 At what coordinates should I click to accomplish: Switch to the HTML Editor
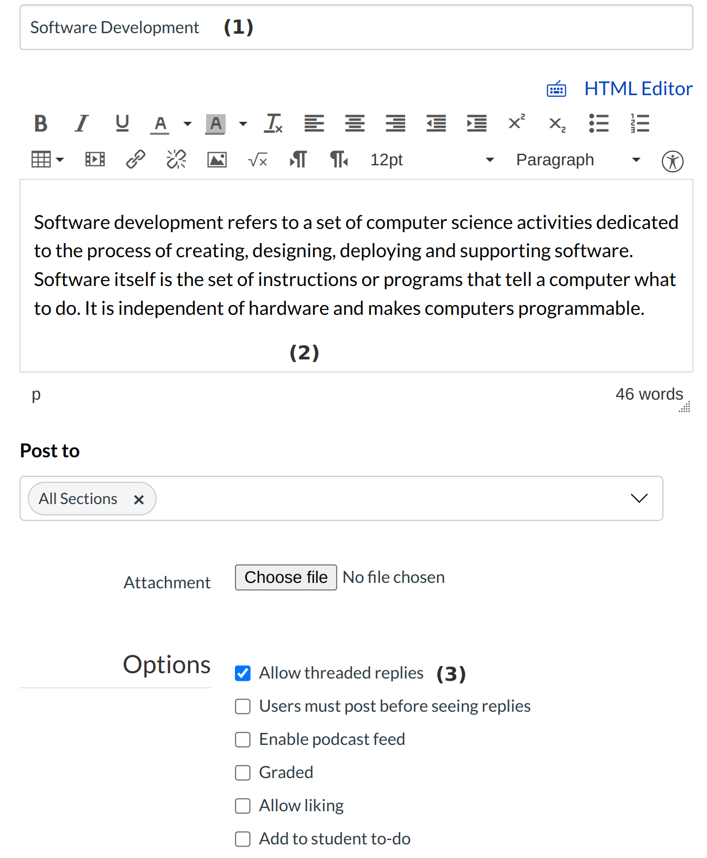point(638,89)
